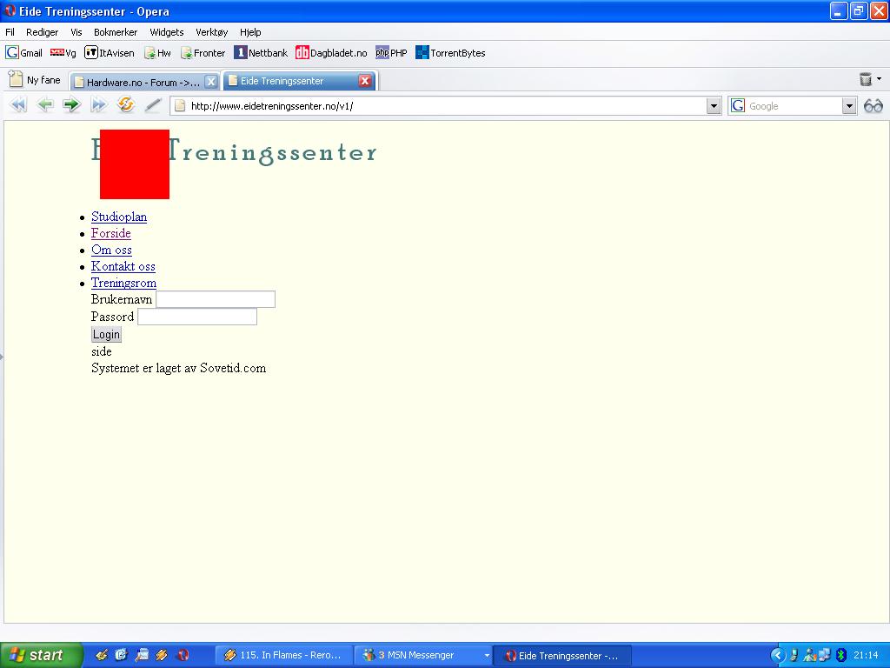
Task: Expand hidden system tray icons
Action: (x=778, y=656)
